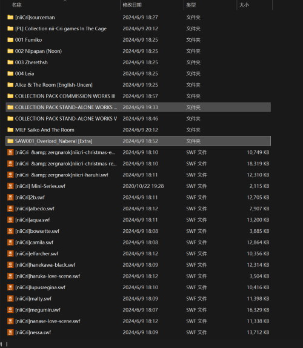Image resolution: width=303 pixels, height=348 pixels.
Task: Click folder icon for [PL] Collection nii-Cri games
Action: (10, 28)
